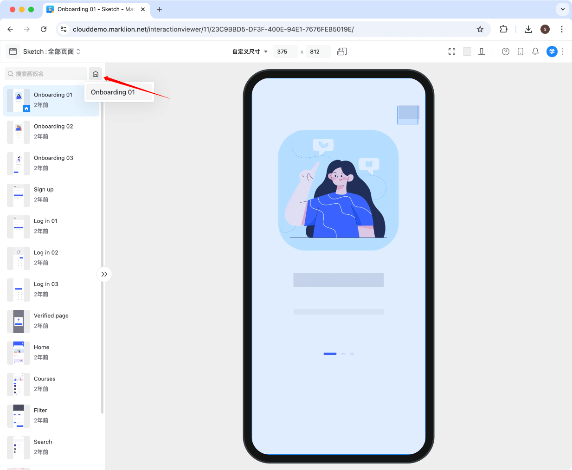The image size is (572, 470).
Task: Open the Verified page artboard
Action: tap(51, 321)
